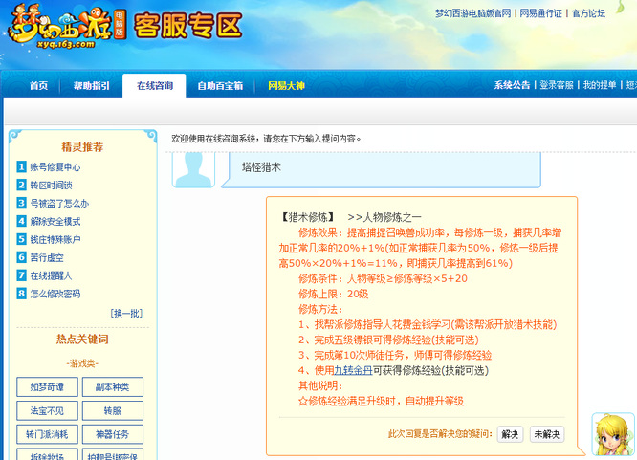Open number 5 icon for 钱庄特殊账户
This screenshot has height=460, width=637.
(22, 239)
